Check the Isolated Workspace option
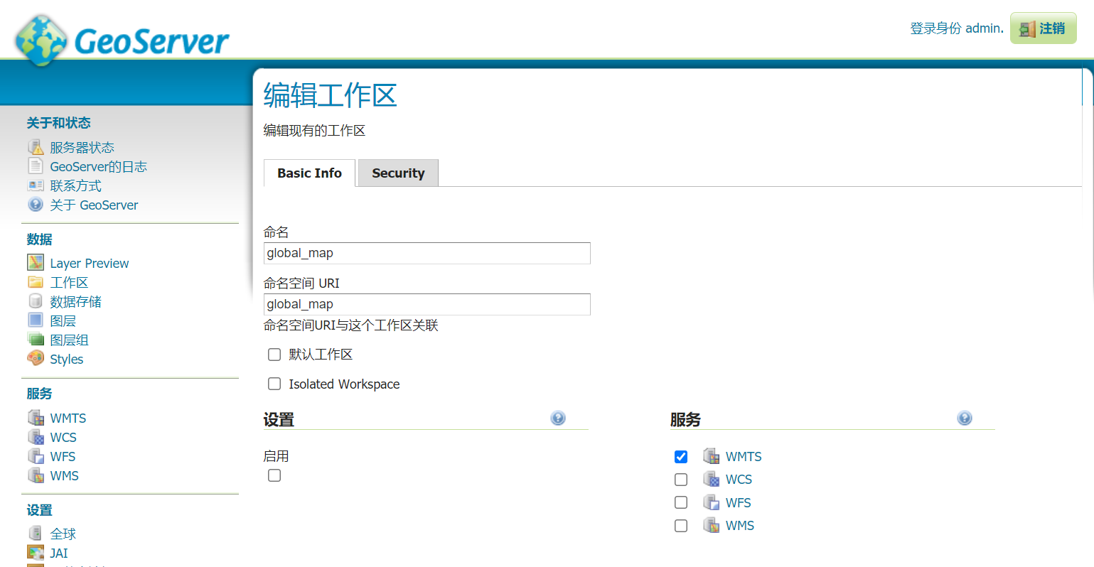The width and height of the screenshot is (1094, 567). [274, 384]
